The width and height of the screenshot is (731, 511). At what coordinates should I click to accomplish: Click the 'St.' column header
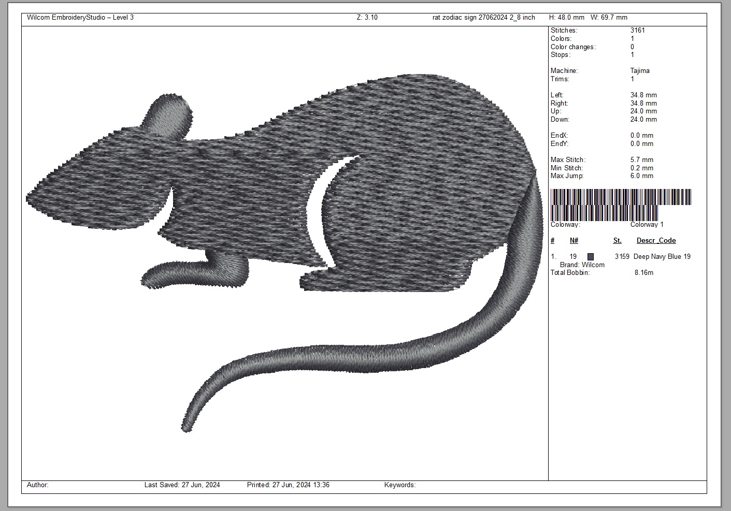click(617, 241)
